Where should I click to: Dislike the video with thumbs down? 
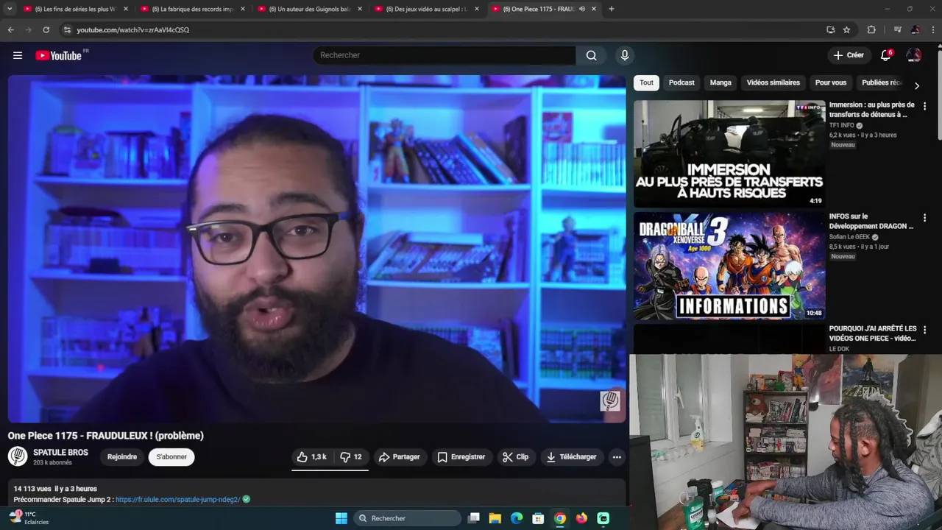[351, 457]
